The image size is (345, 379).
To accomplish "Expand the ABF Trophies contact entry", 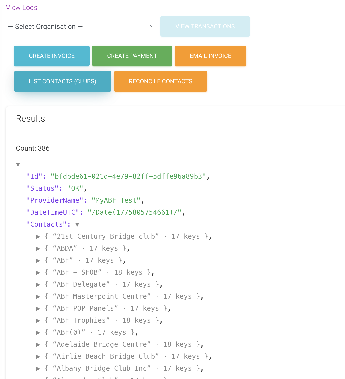I will tap(38, 321).
